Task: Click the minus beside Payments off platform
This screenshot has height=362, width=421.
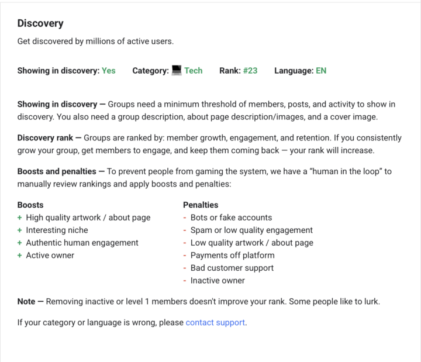Action: (x=185, y=256)
